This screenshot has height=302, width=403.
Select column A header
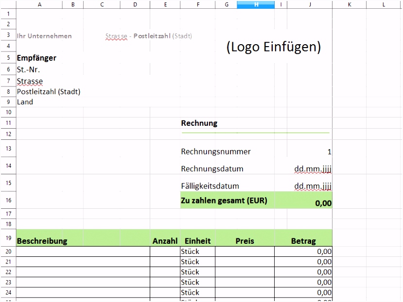pos(39,4)
